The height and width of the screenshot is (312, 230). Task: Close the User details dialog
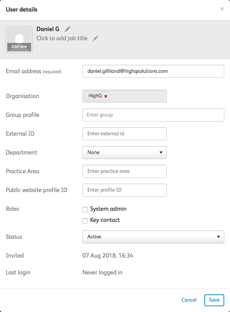222,9
